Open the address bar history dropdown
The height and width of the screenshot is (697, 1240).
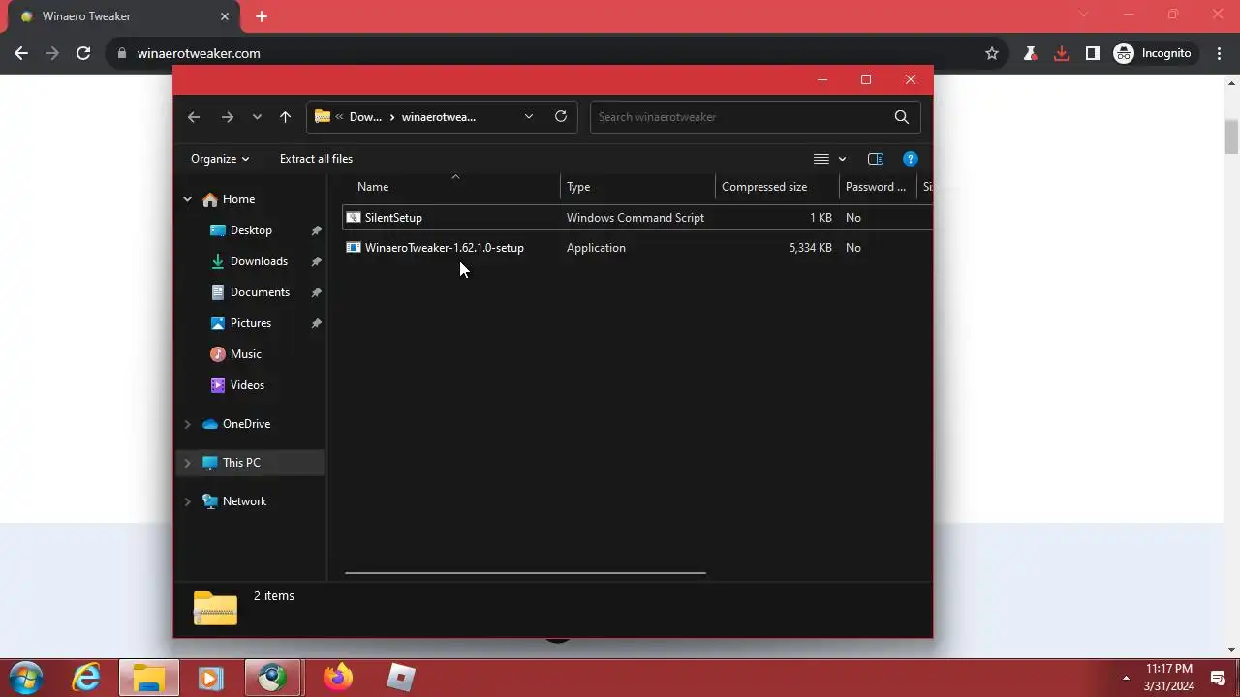pyautogui.click(x=528, y=117)
